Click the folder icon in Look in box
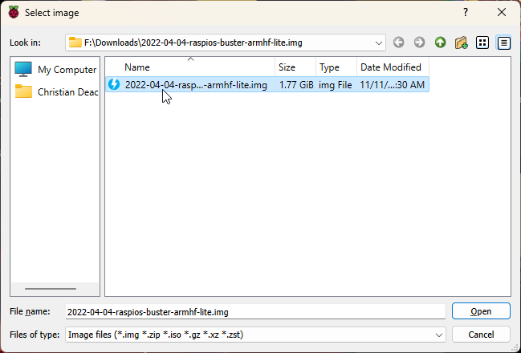Image resolution: width=521 pixels, height=353 pixels. (75, 43)
